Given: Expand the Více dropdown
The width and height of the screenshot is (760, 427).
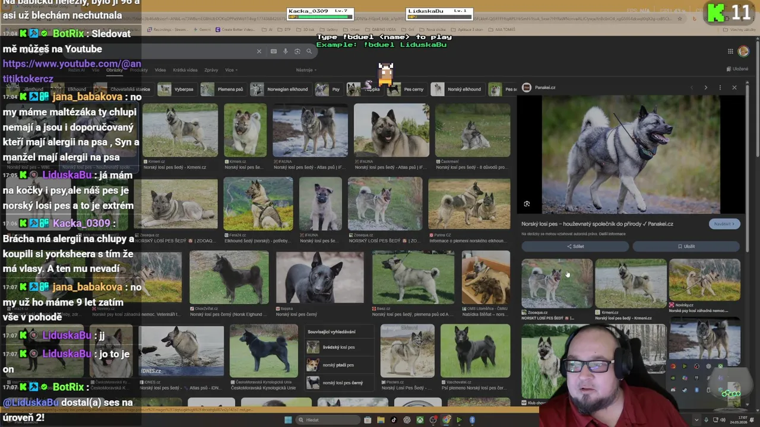Looking at the screenshot, I should (230, 70).
